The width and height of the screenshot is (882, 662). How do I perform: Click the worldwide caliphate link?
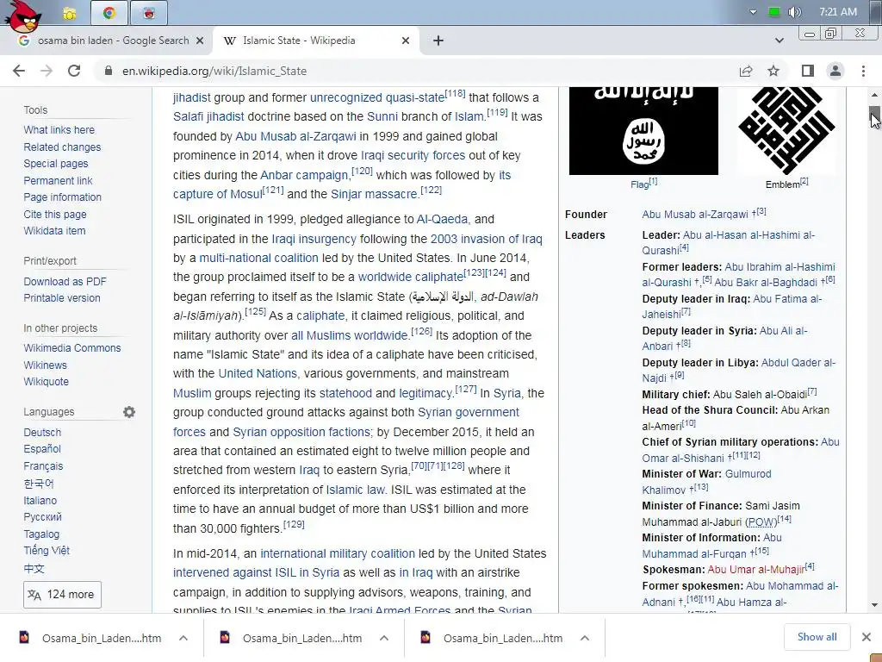point(411,277)
